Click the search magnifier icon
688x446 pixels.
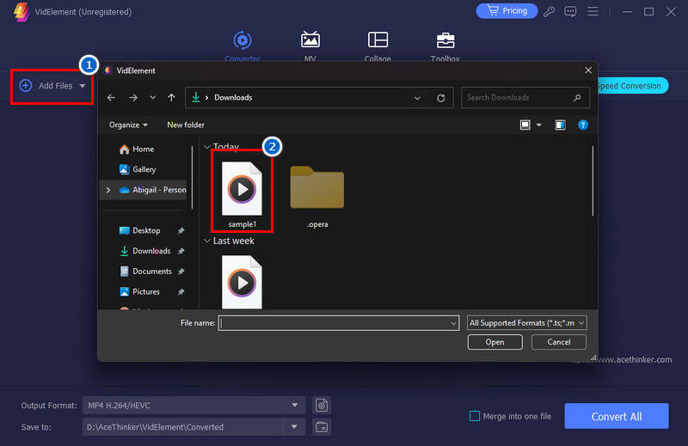coord(577,97)
